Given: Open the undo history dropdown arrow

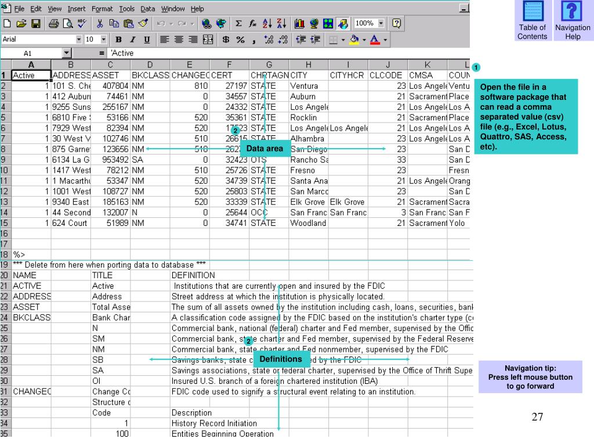Looking at the screenshot, I should click(171, 23).
